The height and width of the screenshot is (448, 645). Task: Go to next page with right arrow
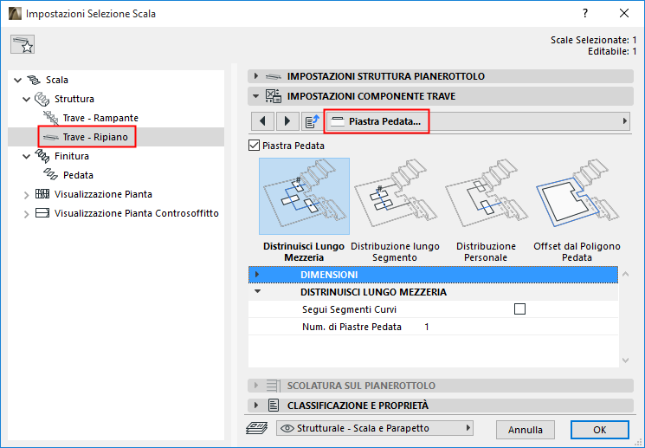pyautogui.click(x=287, y=121)
